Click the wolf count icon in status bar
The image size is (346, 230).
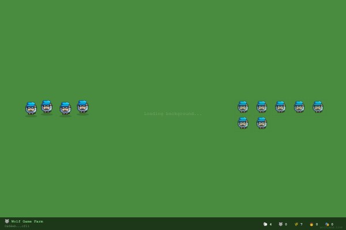[280, 224]
